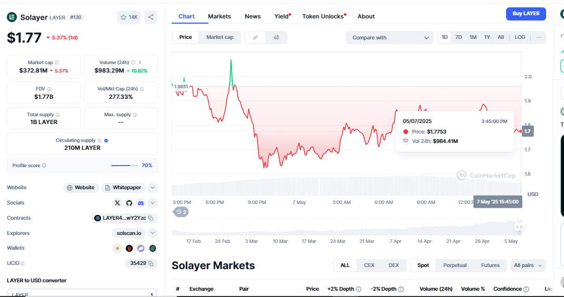The height and width of the screenshot is (297, 564).
Task: Open the About tab
Action: point(366,16)
